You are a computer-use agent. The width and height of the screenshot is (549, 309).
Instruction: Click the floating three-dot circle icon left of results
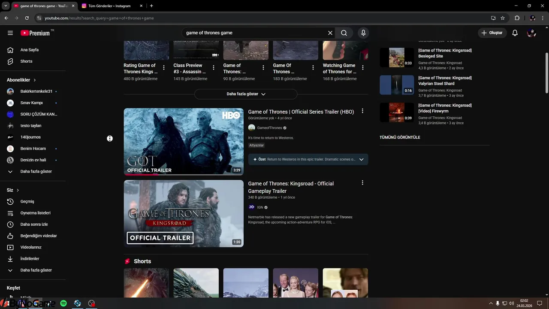point(110,138)
